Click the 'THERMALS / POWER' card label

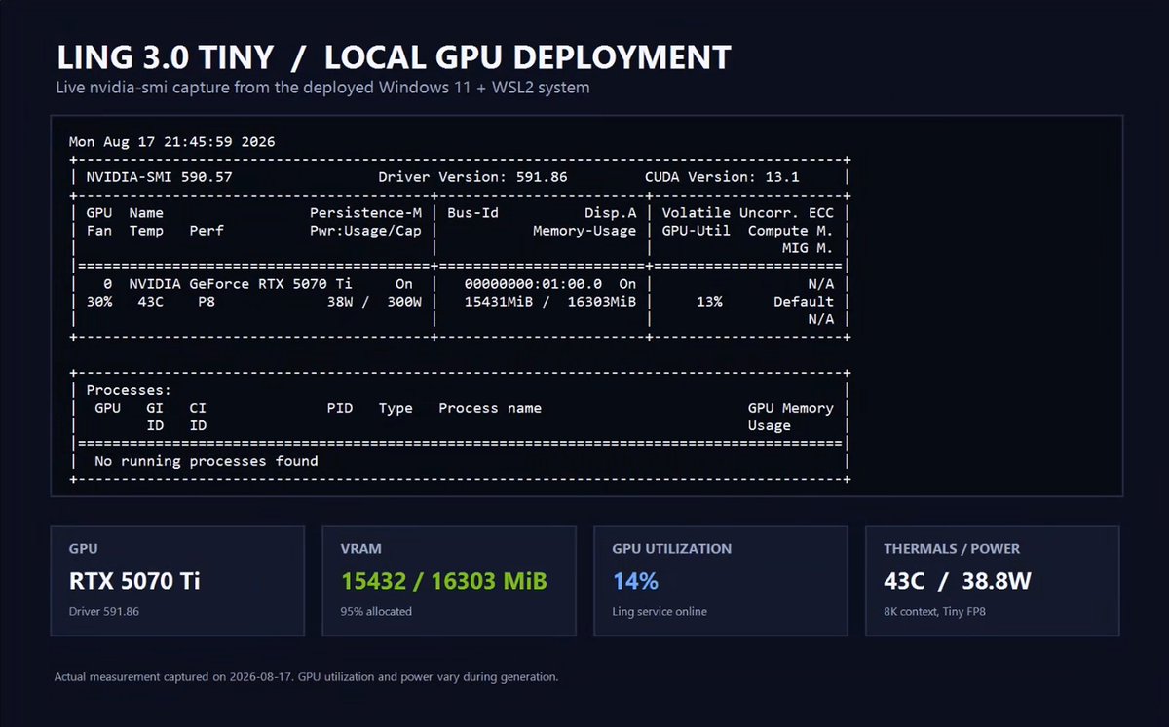click(952, 549)
